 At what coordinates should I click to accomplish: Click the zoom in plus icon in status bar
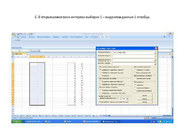pos(172,118)
